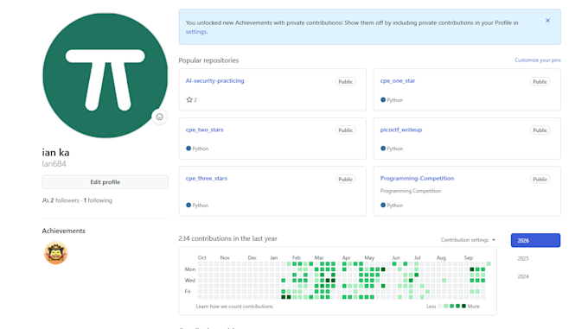Click Public badge on cpe_two_stars card
This screenshot has height=329, width=588.
[x=345, y=130]
